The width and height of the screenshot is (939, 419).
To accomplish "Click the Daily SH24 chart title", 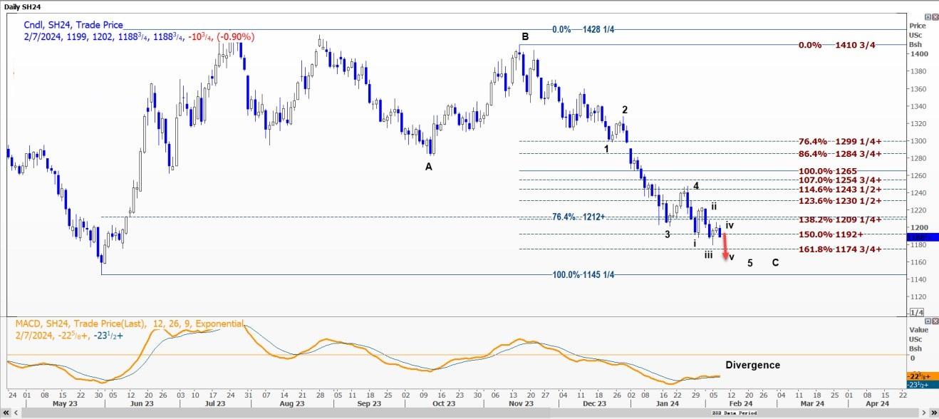I will [x=24, y=6].
